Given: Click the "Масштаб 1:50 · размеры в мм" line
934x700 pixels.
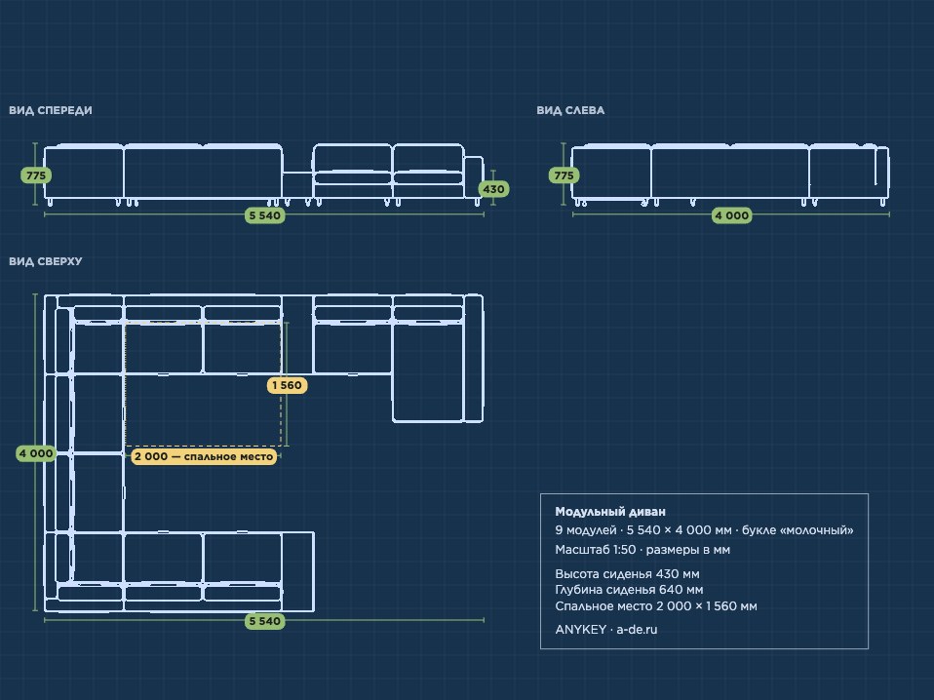Looking at the screenshot, I should point(642,549).
